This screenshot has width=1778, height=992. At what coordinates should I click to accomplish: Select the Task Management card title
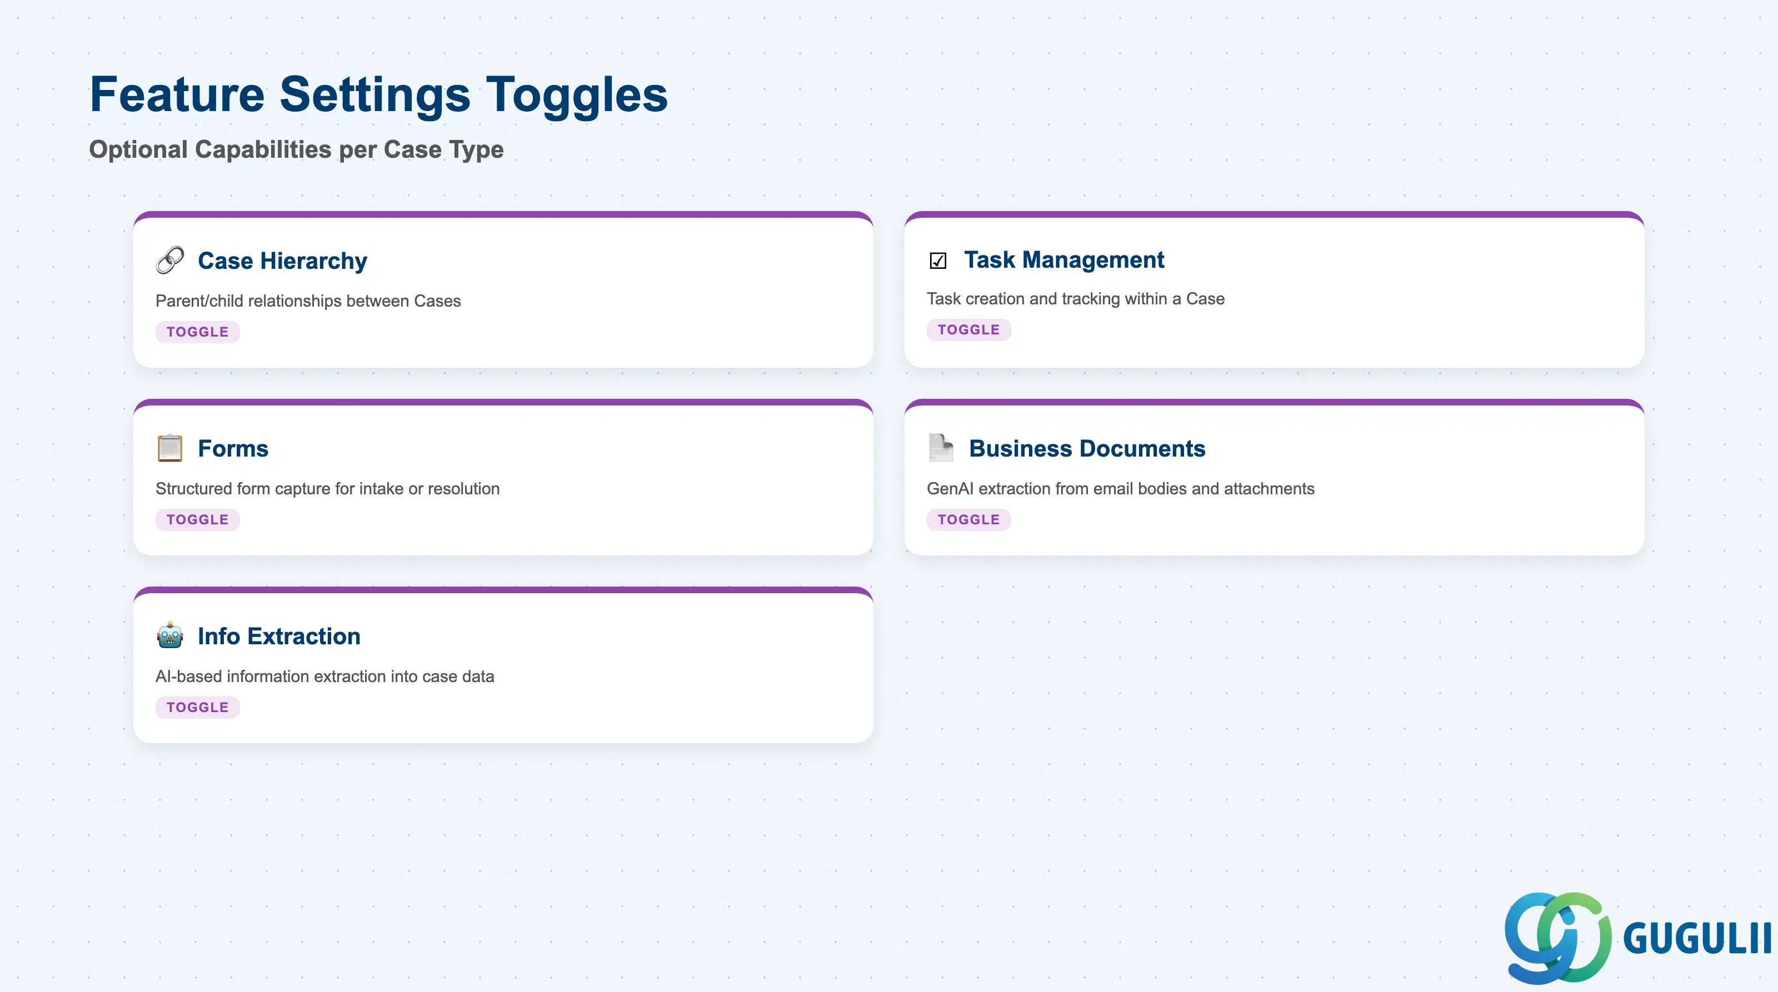tap(1063, 259)
